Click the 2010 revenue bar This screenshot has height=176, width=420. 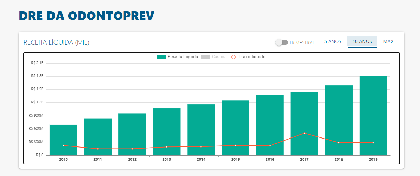(x=63, y=140)
